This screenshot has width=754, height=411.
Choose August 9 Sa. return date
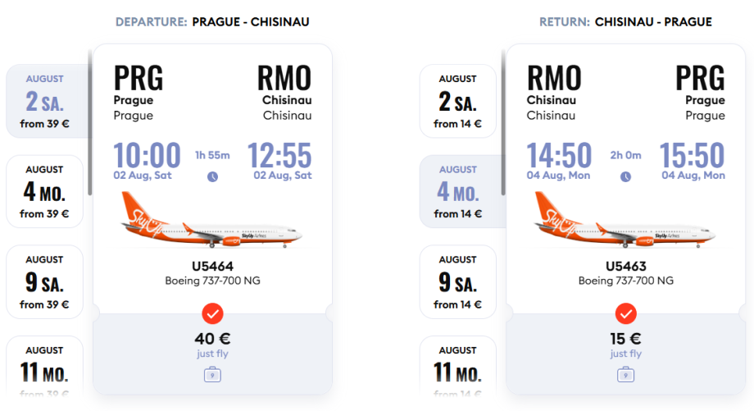[x=457, y=282]
